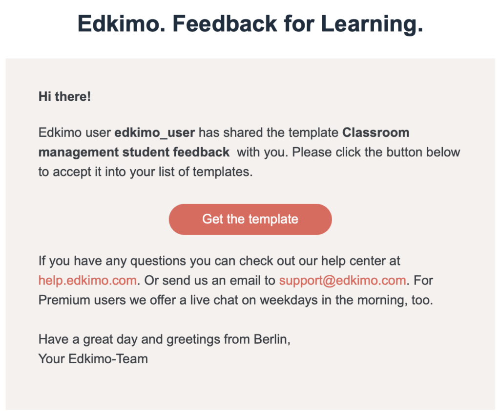Click the words has shared the template
The image size is (500, 420).
click(269, 133)
